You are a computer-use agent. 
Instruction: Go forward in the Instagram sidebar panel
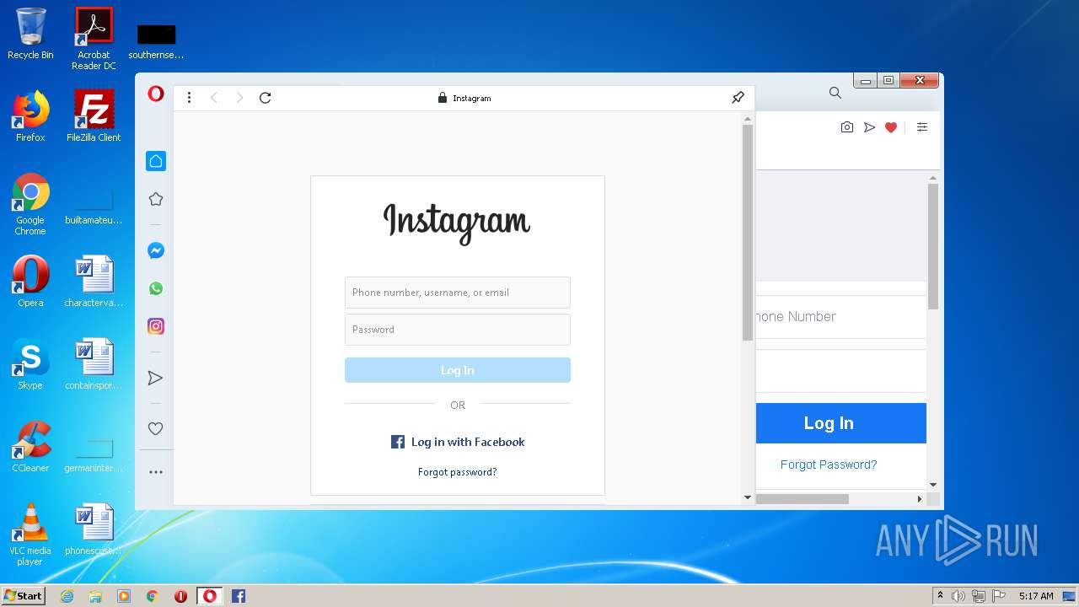coord(239,98)
